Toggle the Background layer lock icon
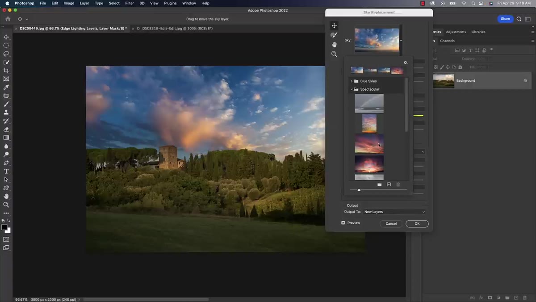This screenshot has height=302, width=536. (x=525, y=81)
